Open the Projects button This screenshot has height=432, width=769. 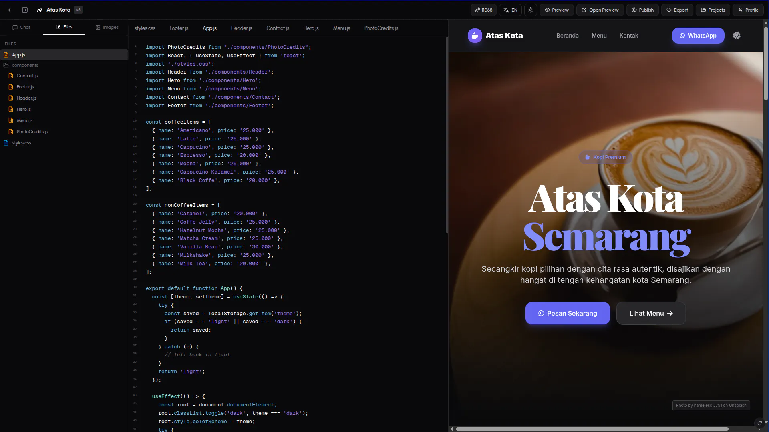pos(713,10)
